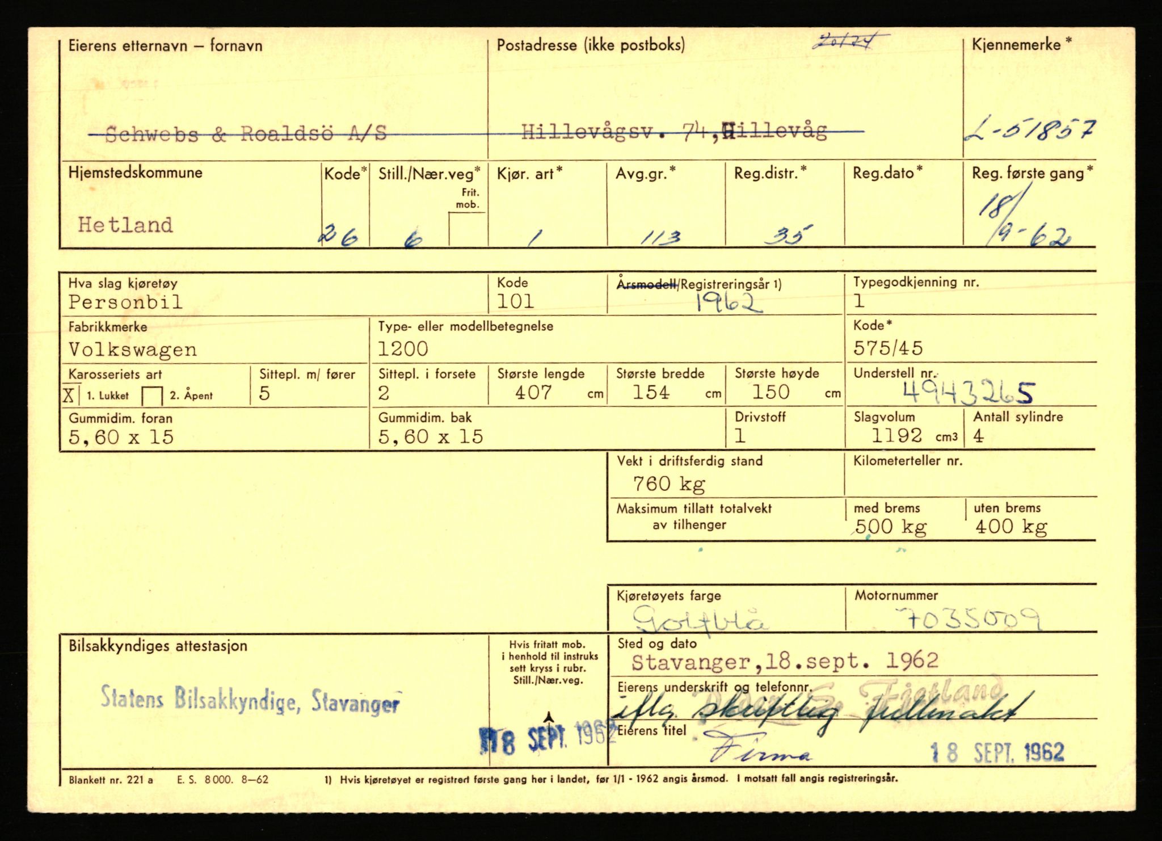Click the kerb weight '760 kg'
1162x841 pixels.
[x=669, y=484]
